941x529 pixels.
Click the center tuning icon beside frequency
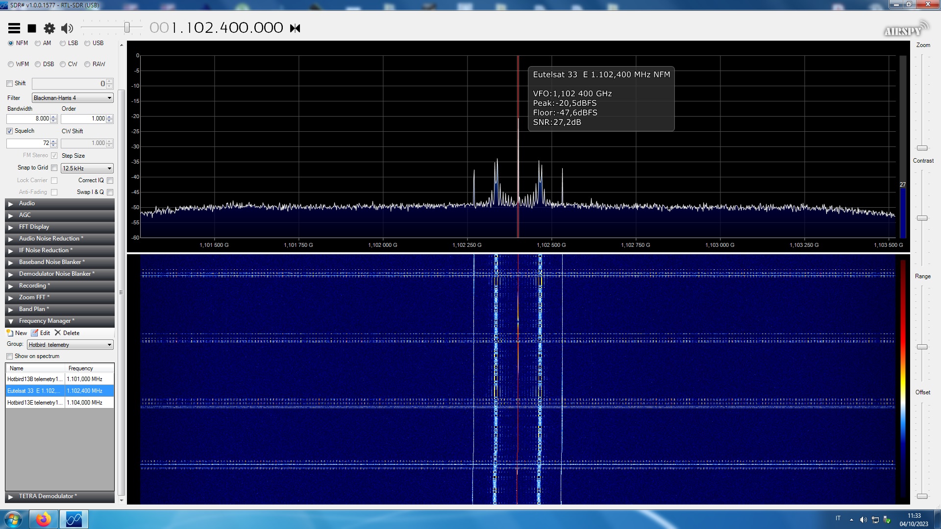295,28
